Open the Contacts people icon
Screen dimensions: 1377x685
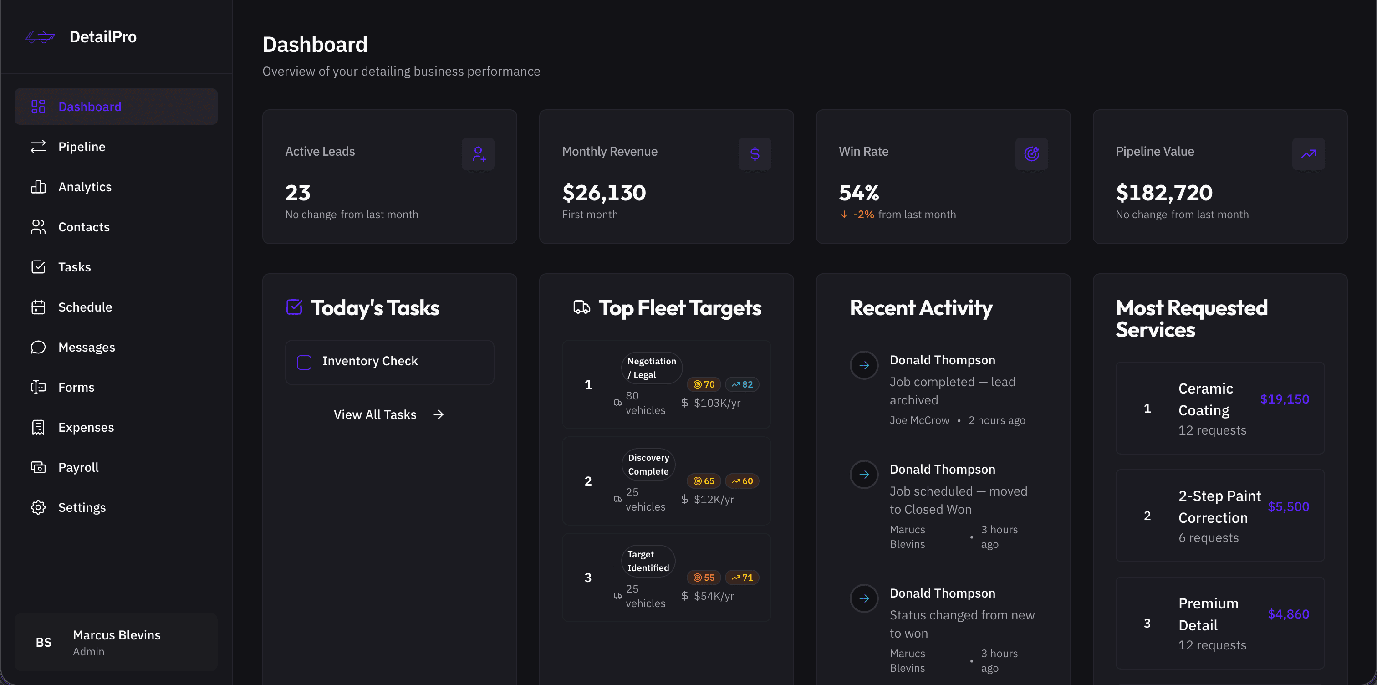[37, 227]
